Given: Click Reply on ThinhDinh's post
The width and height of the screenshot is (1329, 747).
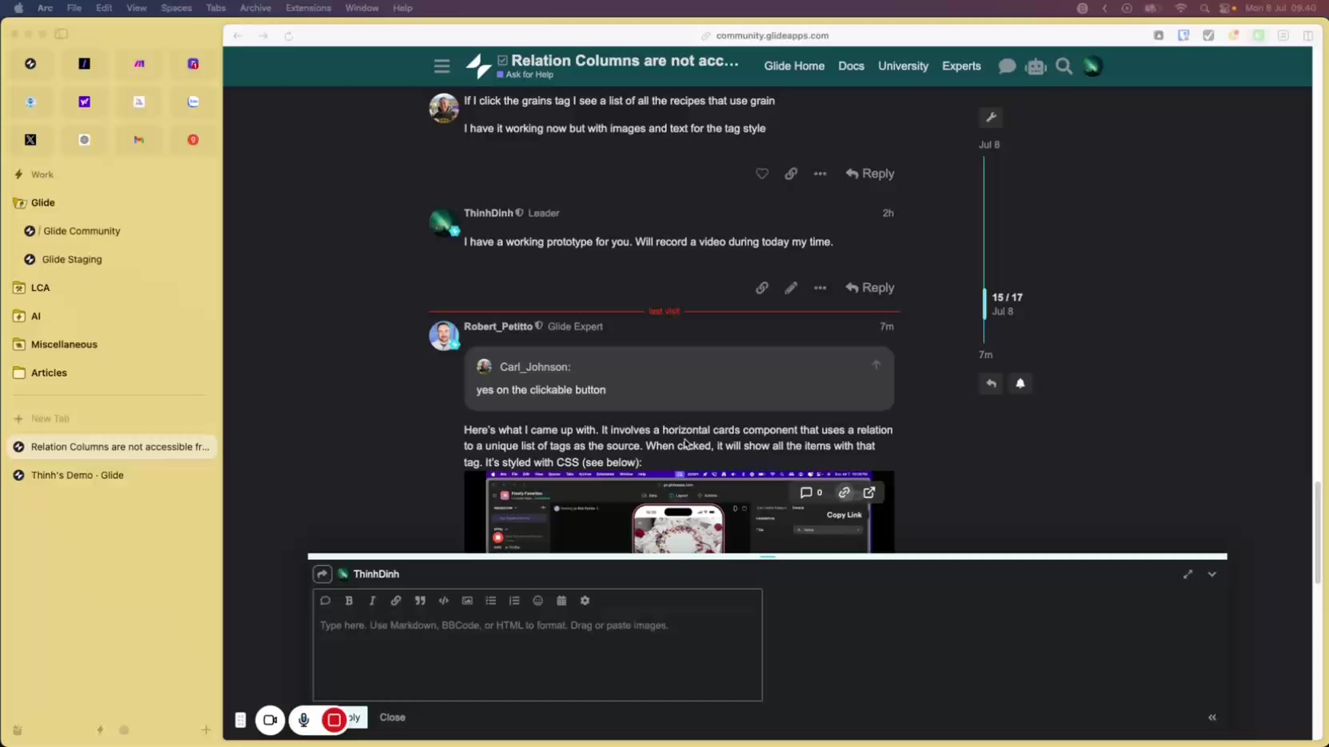Looking at the screenshot, I should pyautogui.click(x=869, y=288).
